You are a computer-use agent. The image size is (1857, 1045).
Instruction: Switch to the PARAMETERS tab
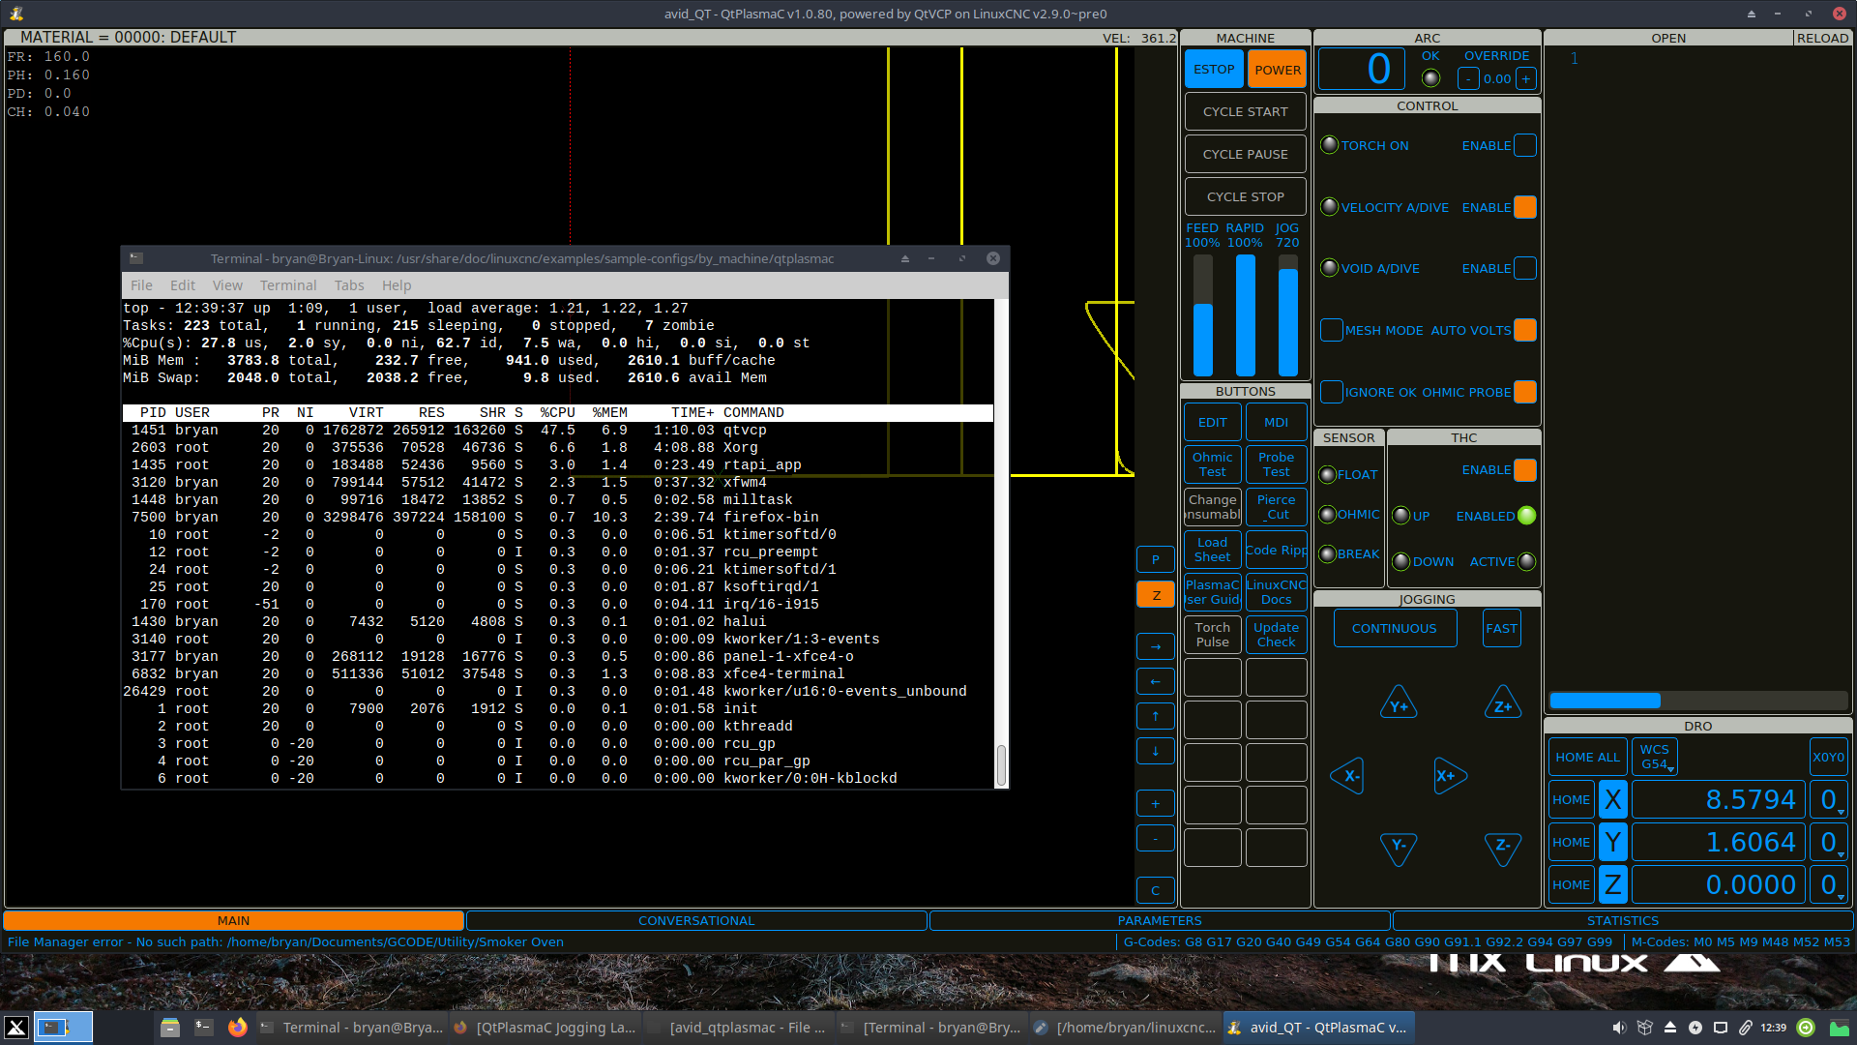1160,920
